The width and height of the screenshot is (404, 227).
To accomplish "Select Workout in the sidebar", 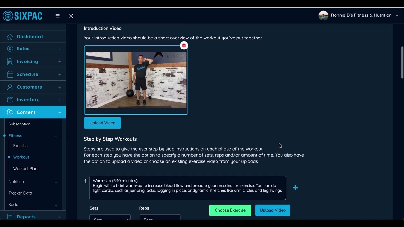I will (x=21, y=157).
